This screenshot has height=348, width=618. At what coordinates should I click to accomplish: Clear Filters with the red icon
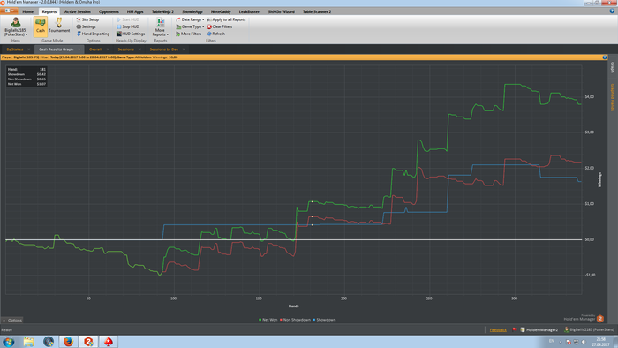(220, 26)
